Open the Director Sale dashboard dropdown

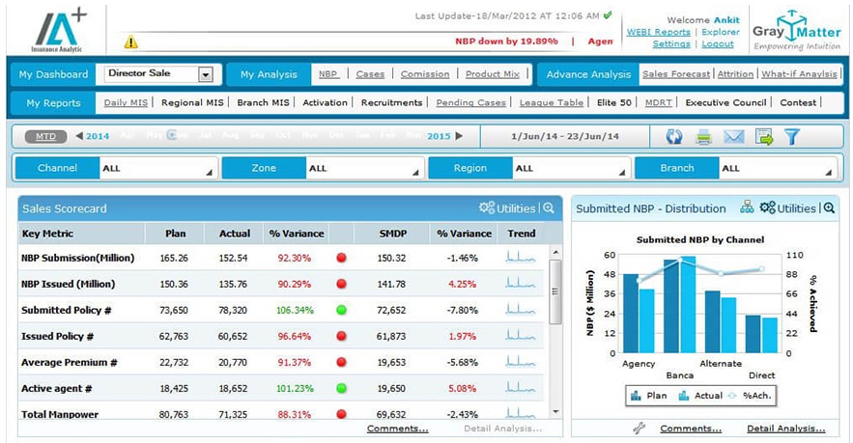(206, 74)
